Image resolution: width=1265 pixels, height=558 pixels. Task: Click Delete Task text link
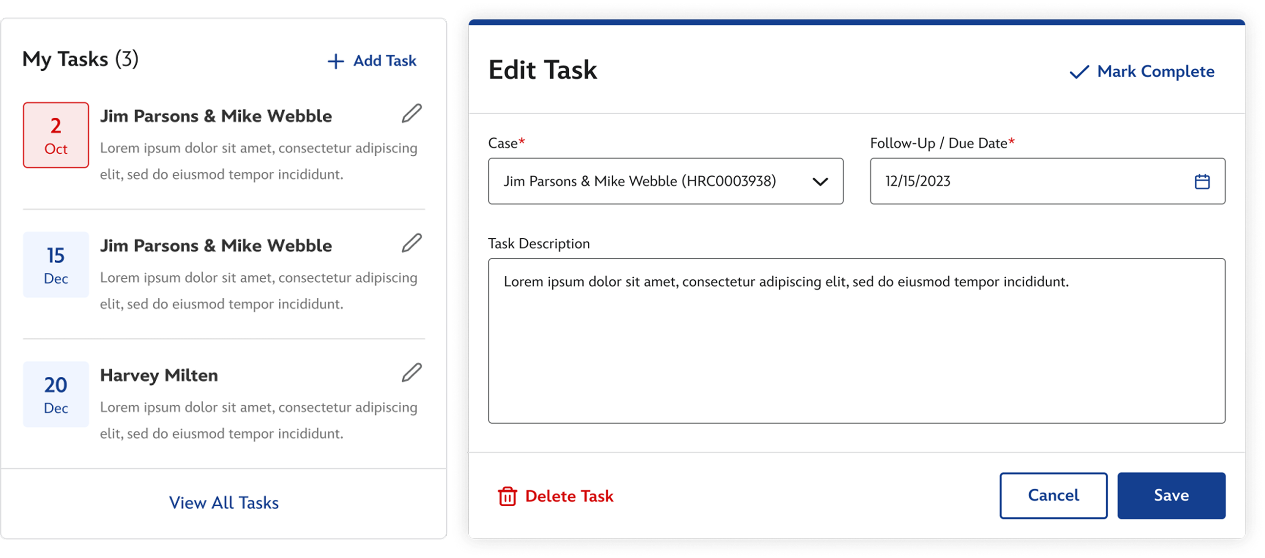pyautogui.click(x=569, y=496)
